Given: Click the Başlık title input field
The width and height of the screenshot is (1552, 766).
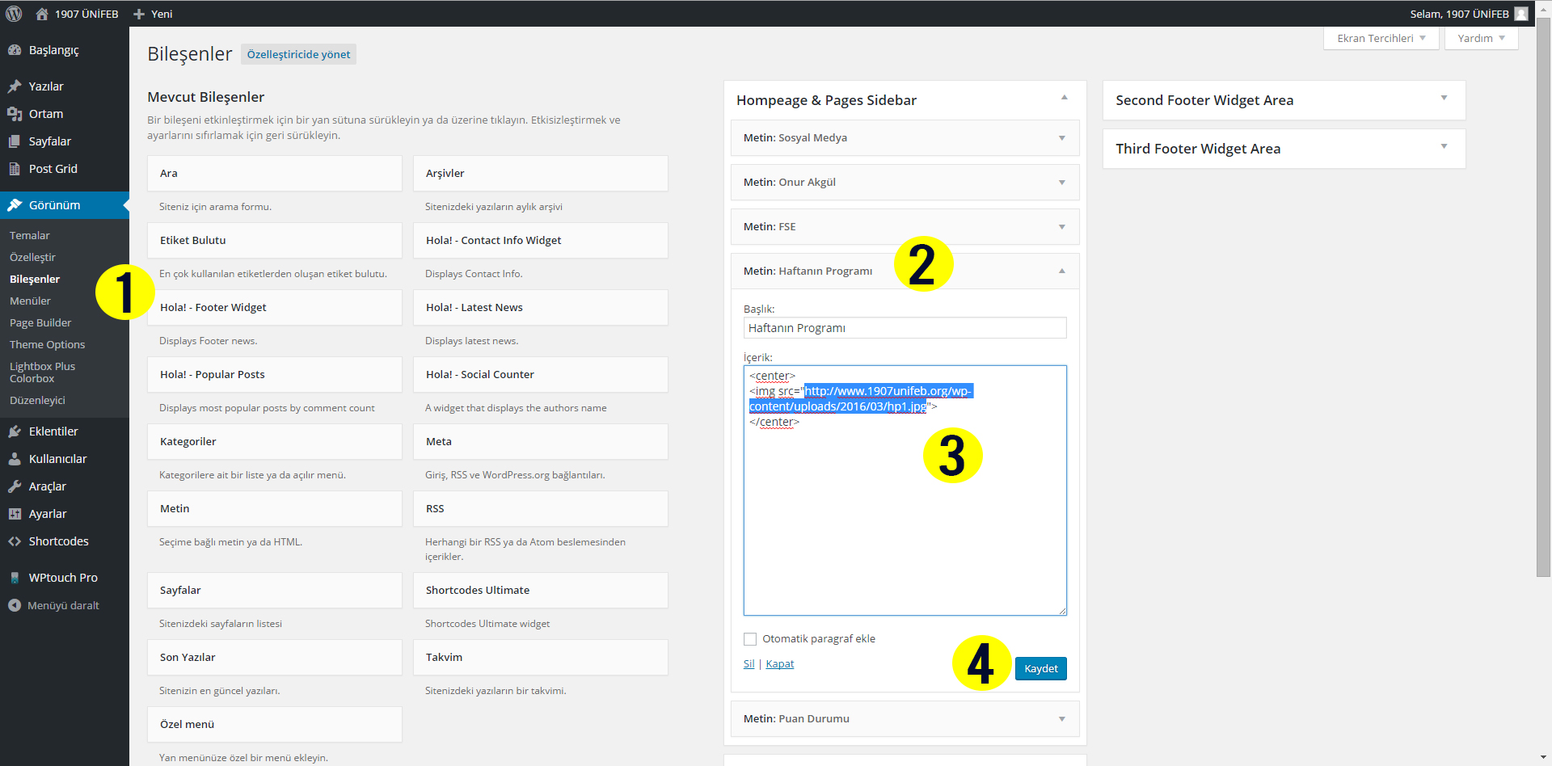Looking at the screenshot, I should pyautogui.click(x=904, y=328).
